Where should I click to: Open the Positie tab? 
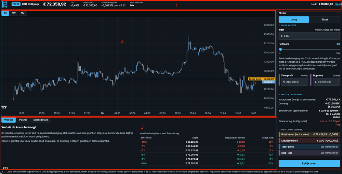pyautogui.click(x=23, y=120)
